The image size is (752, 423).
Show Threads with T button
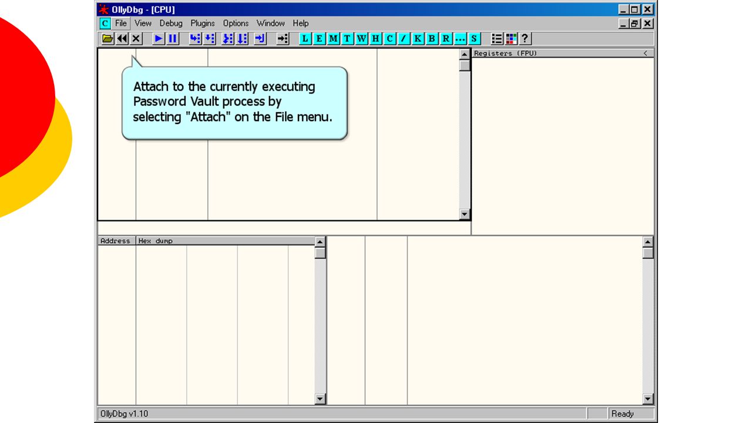(347, 39)
